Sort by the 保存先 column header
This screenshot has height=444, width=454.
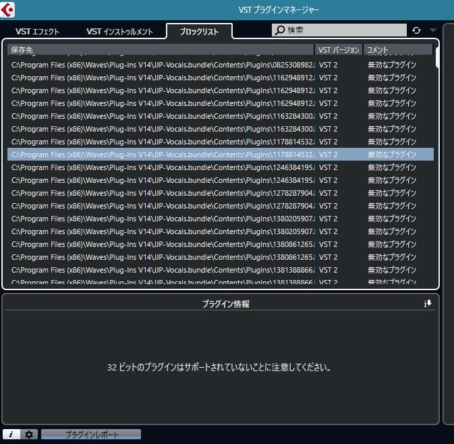tap(161, 49)
